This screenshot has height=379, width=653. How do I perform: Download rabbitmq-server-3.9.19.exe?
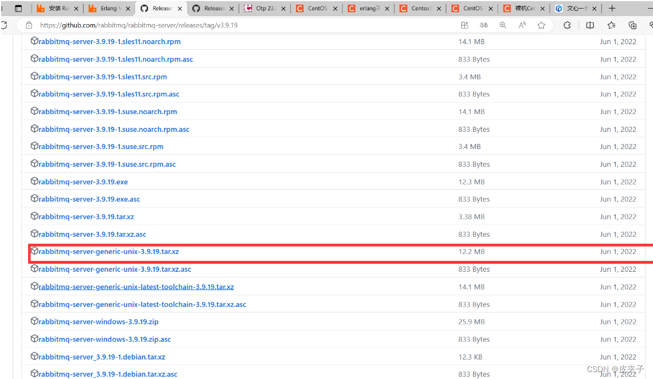click(83, 182)
